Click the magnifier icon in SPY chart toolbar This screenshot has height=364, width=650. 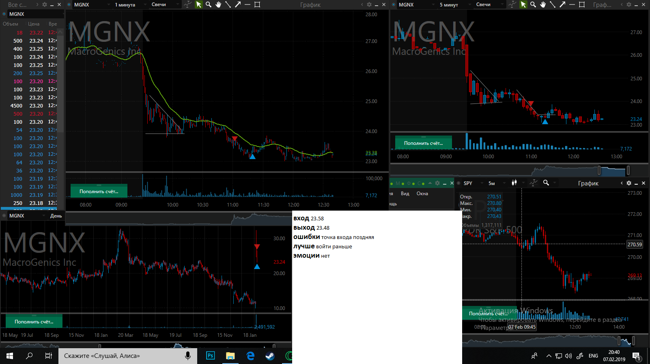[546, 183]
